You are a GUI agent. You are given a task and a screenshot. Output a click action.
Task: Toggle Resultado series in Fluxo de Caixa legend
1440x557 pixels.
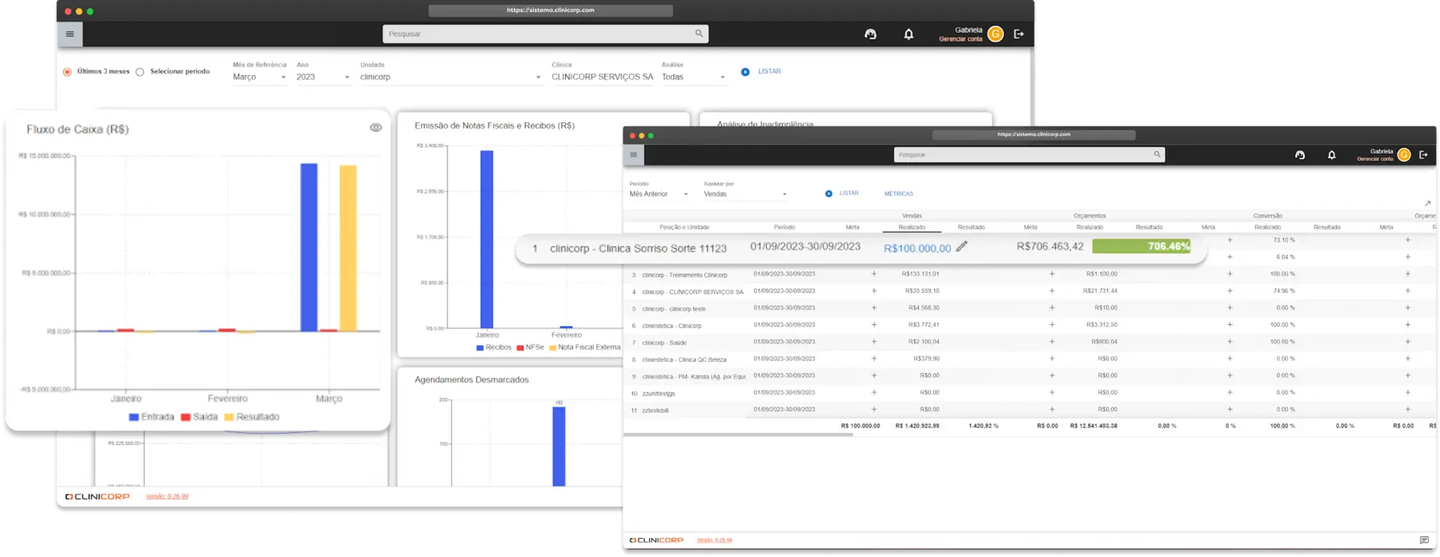point(252,417)
